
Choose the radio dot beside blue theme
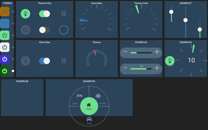pos(13,23)
